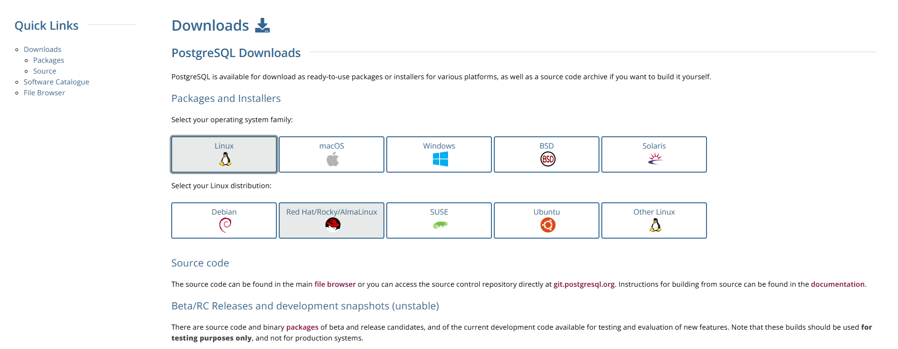Pick the Red Hat fedora logo
Screen dimensions: 898x349
[333, 225]
